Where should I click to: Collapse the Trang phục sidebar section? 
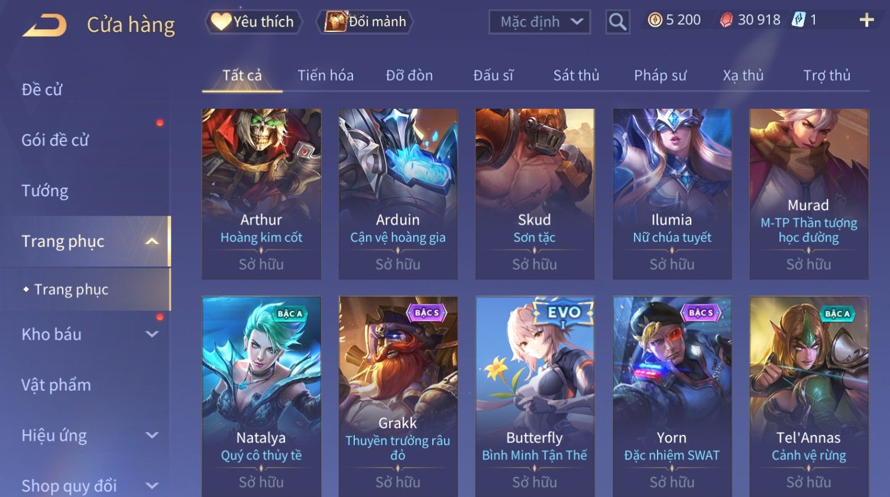tap(152, 241)
